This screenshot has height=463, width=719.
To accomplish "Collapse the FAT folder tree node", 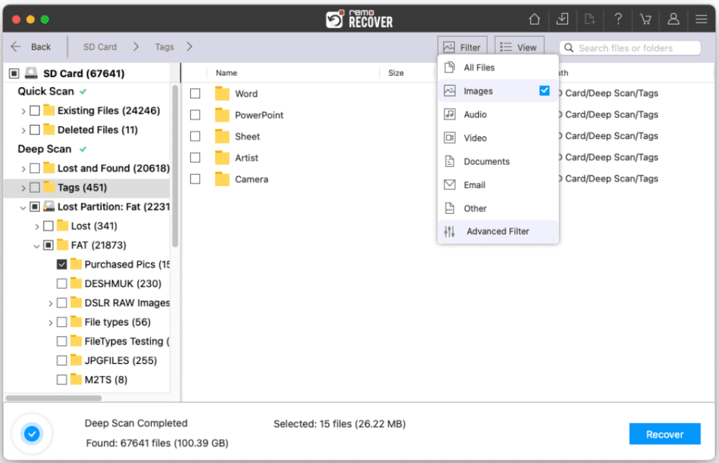I will coord(37,246).
